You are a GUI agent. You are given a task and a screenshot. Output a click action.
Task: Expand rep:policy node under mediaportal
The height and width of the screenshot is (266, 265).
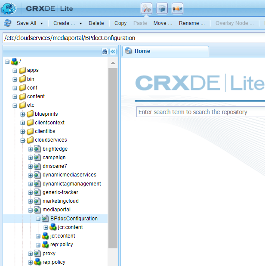pos(38,245)
